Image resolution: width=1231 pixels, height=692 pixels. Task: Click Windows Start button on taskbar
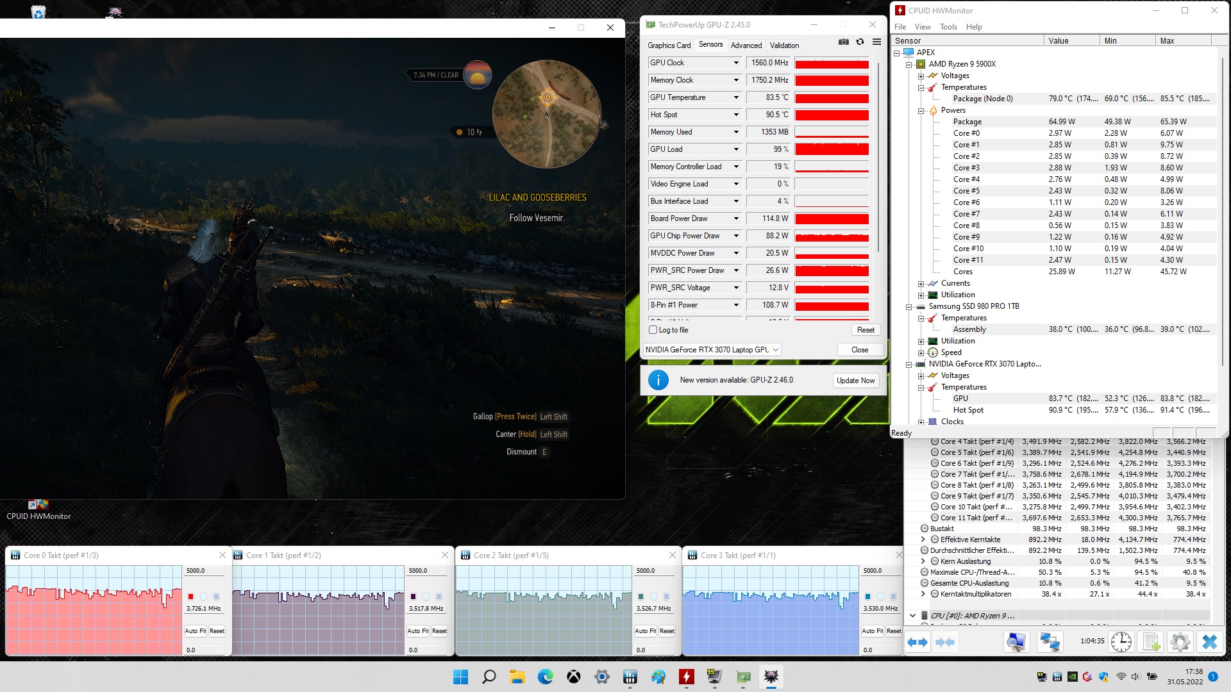click(460, 677)
